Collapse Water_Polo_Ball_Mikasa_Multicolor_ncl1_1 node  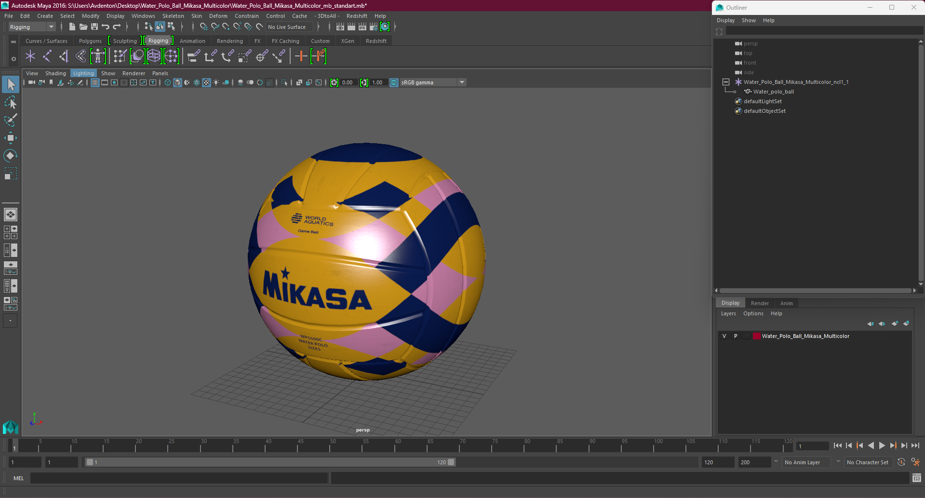point(726,82)
